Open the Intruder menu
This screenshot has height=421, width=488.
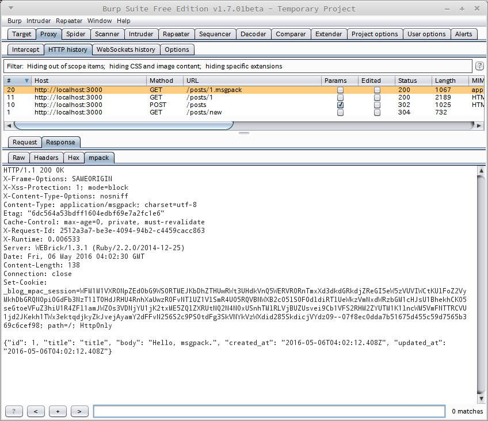pos(39,21)
